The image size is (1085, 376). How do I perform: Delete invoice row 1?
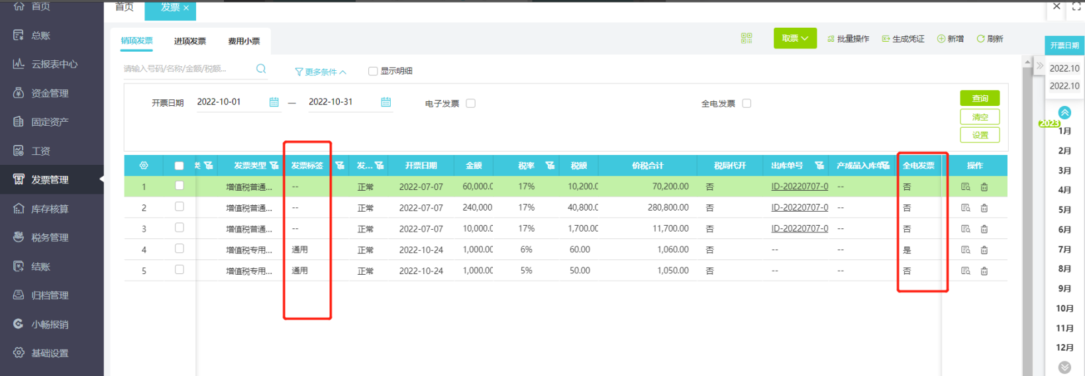coord(984,187)
